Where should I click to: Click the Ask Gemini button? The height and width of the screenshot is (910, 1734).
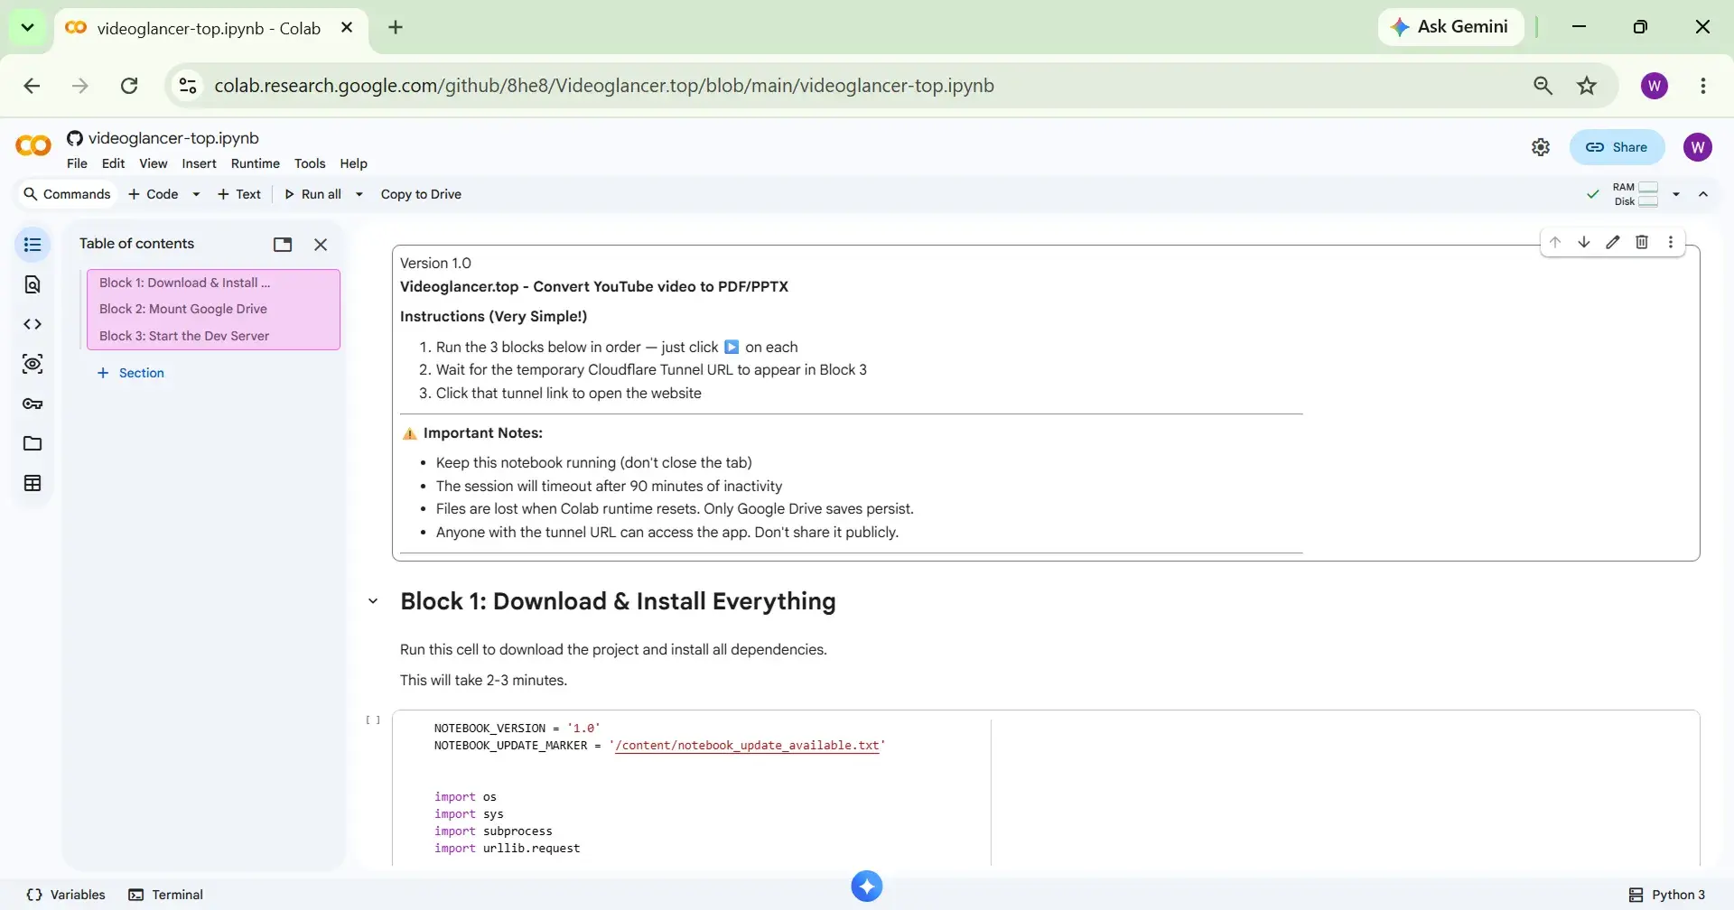[1450, 27]
